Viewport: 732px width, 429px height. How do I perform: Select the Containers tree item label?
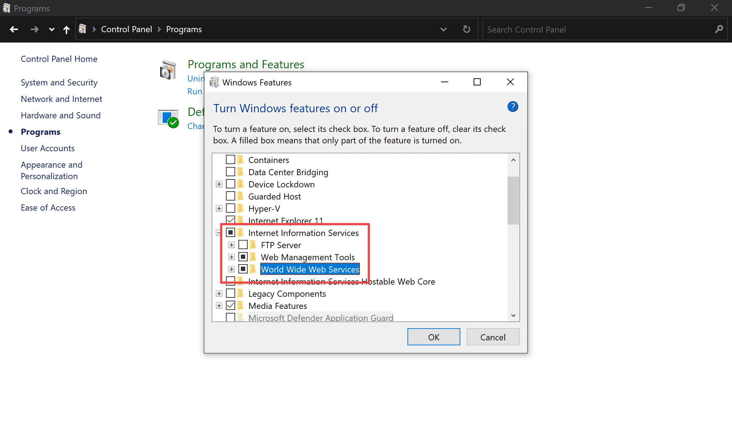coord(268,160)
